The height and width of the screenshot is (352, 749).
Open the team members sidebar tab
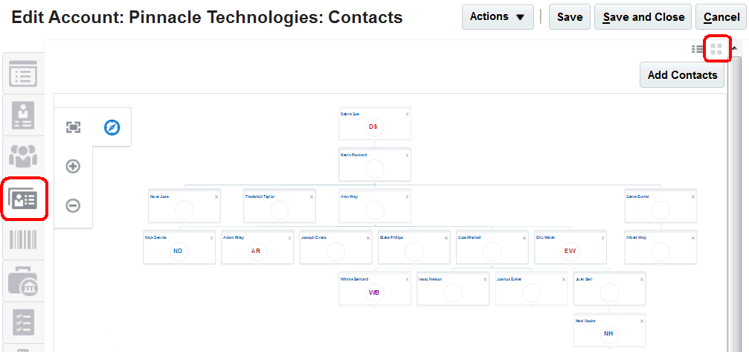(23, 156)
